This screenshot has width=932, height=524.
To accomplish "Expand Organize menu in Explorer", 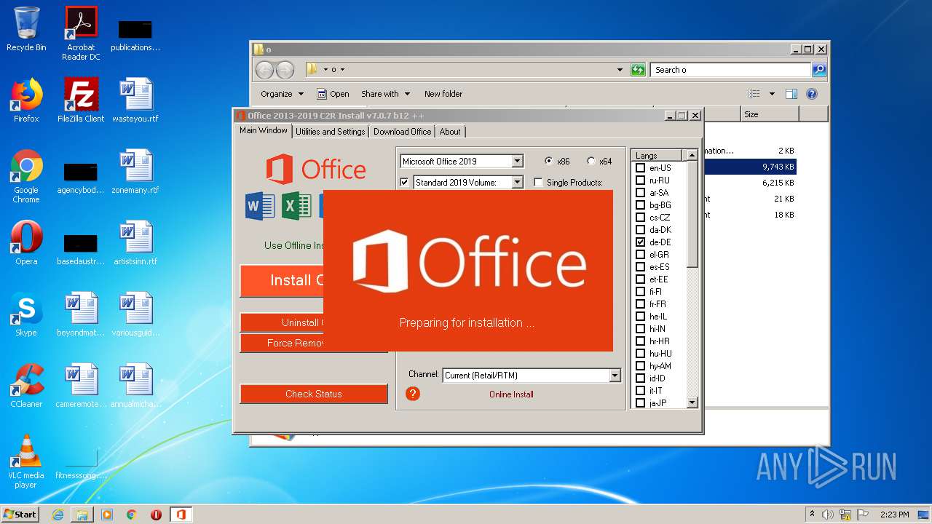I will [x=282, y=94].
